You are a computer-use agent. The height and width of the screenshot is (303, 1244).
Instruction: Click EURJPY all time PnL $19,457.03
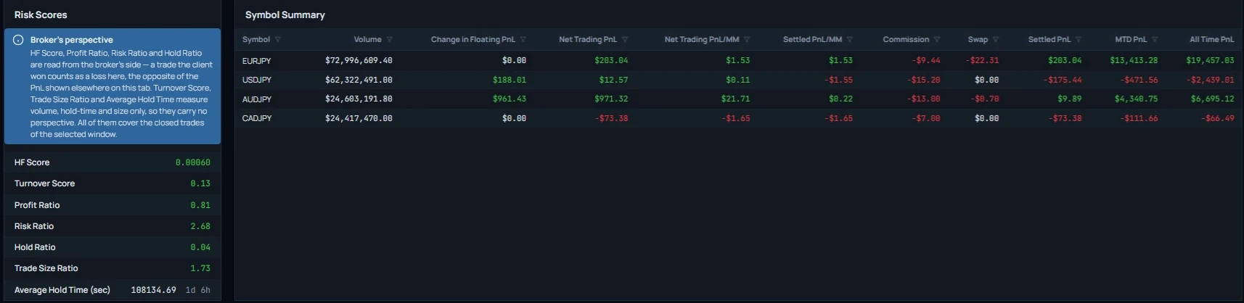point(1210,61)
